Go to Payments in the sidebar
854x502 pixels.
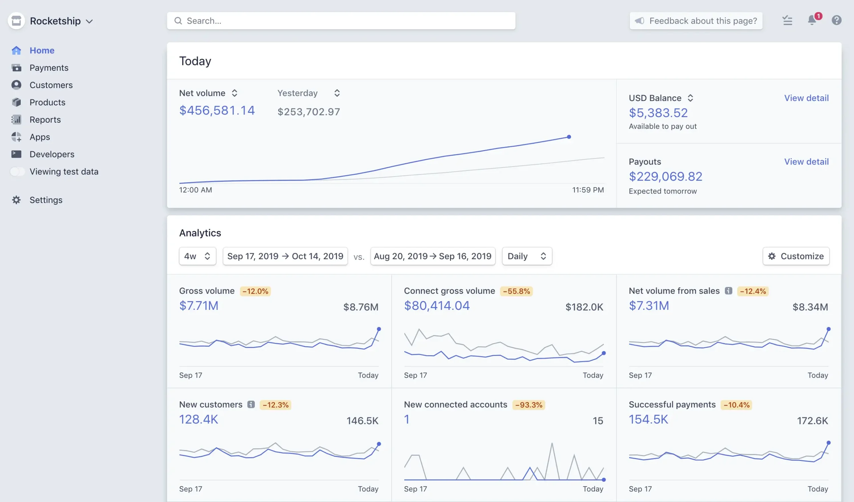tap(49, 68)
